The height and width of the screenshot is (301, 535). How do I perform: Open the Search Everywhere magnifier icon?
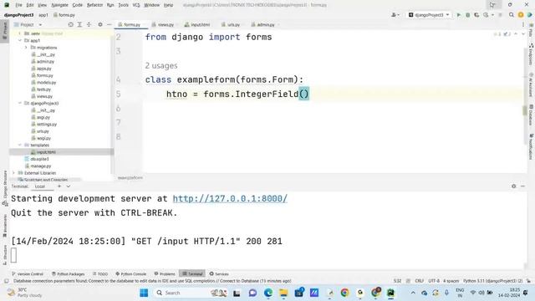tap(511, 15)
